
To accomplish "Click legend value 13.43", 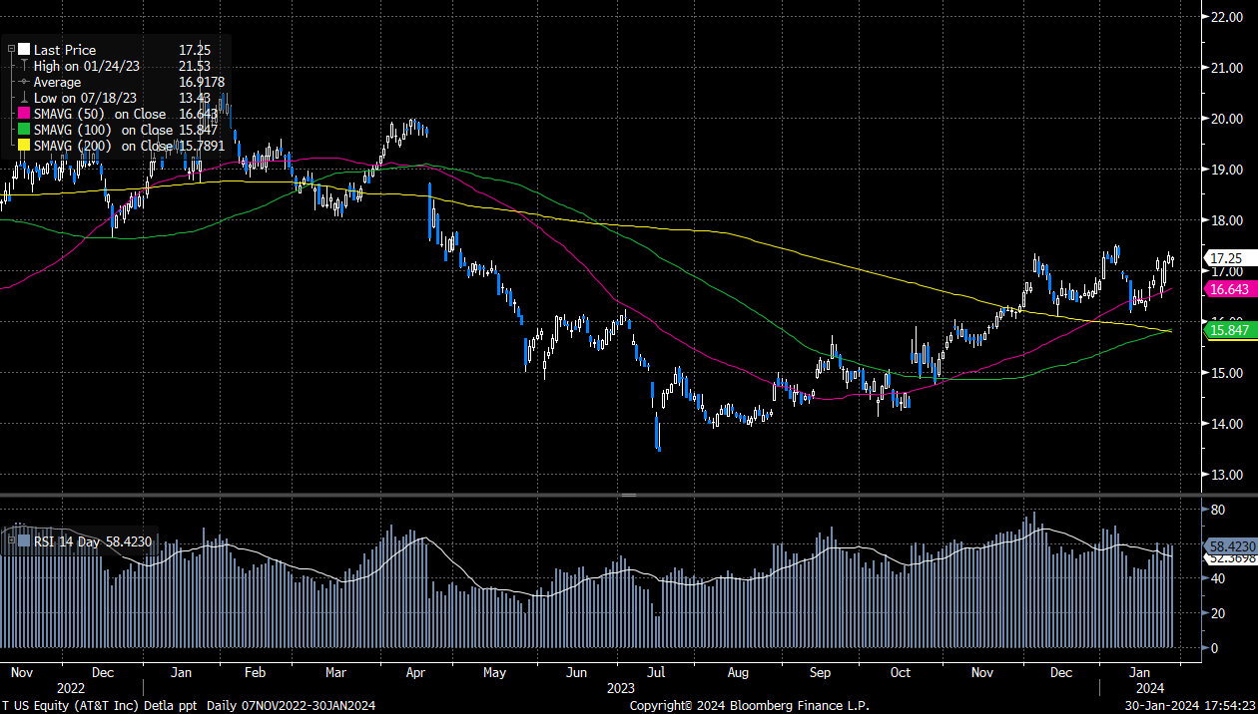I will (195, 98).
